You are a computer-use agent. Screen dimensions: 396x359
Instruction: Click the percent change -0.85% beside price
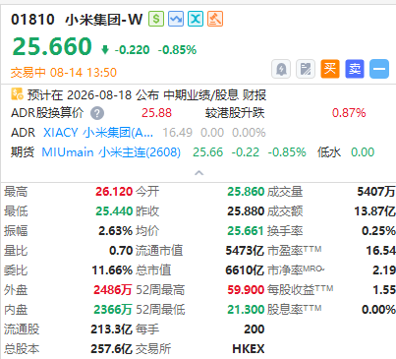point(177,50)
